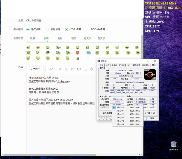Switch to the 物品 emoticon tab
The width and height of the screenshot is (182, 159).
click(74, 38)
